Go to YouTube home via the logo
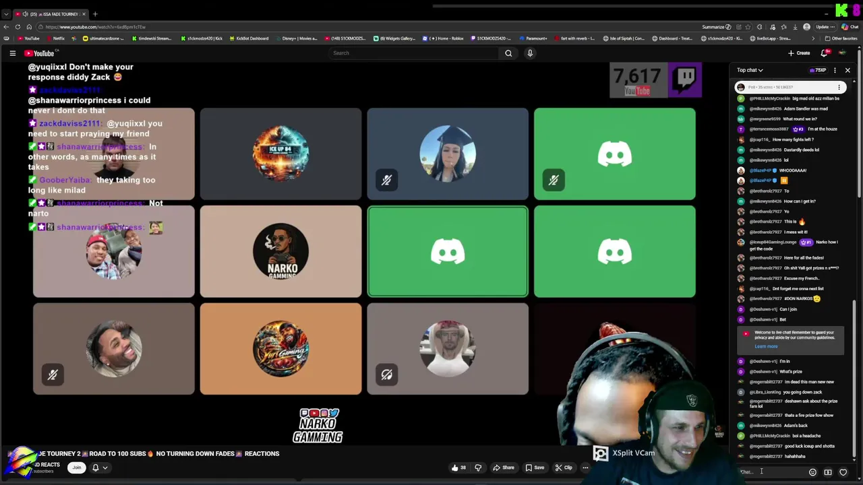The height and width of the screenshot is (485, 863). tap(40, 53)
